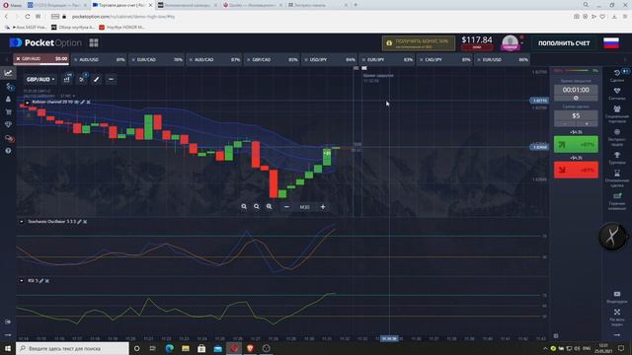Click the Windows Start button
This screenshot has height=355, width=632.
point(8,348)
